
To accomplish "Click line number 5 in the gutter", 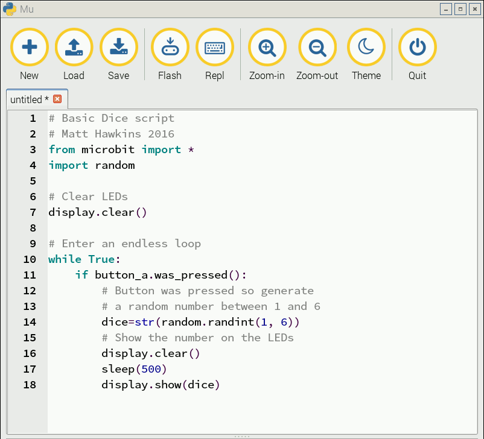I will coord(33,181).
